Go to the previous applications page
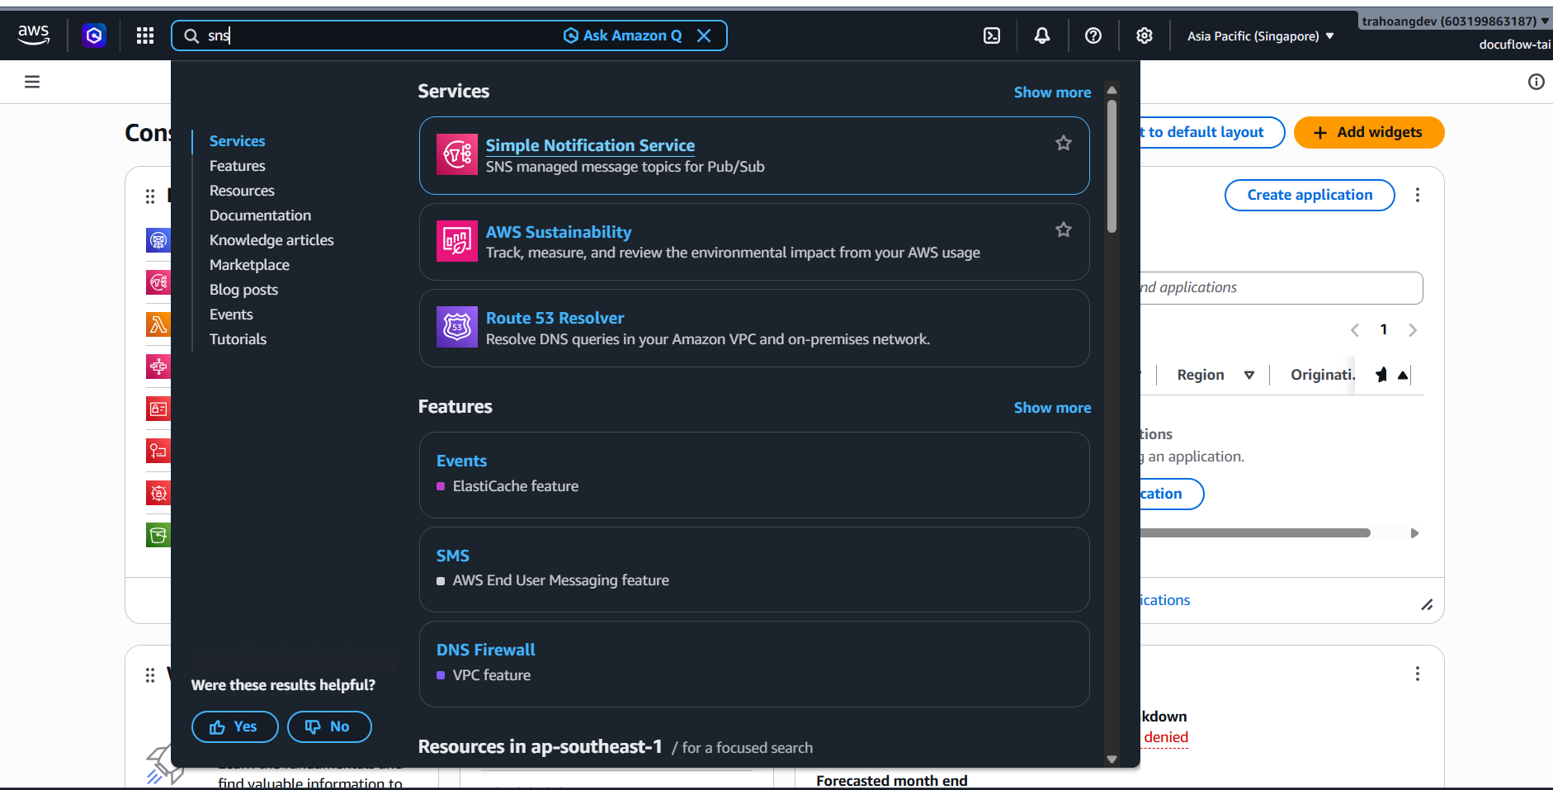The image size is (1553, 790). [1355, 330]
